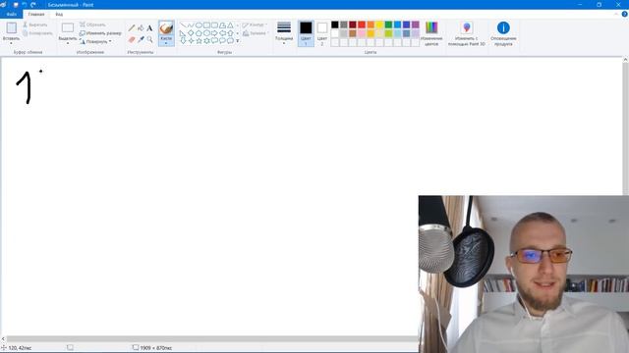Choose the Rounded rectangle shape

(214, 25)
